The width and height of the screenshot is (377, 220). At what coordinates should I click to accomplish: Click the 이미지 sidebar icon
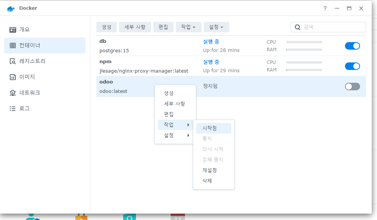(13, 77)
